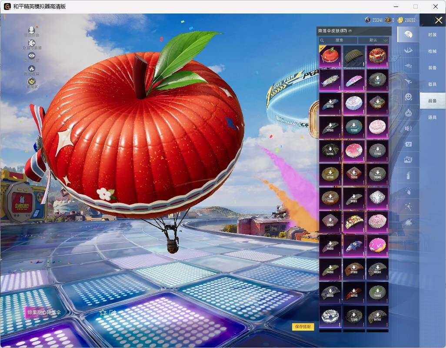This screenshot has width=446, height=348.
Task: Click the yellow coin currency icon
Action: point(400,20)
